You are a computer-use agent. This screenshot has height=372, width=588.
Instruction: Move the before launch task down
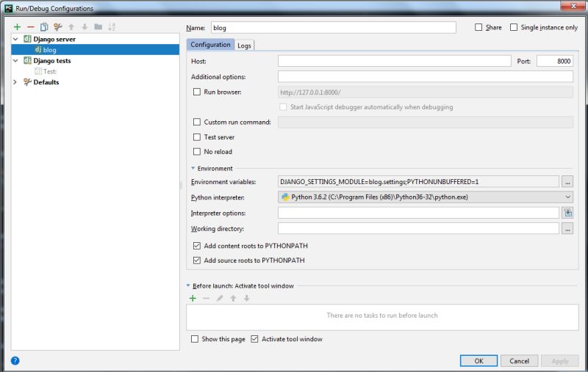pyautogui.click(x=247, y=299)
